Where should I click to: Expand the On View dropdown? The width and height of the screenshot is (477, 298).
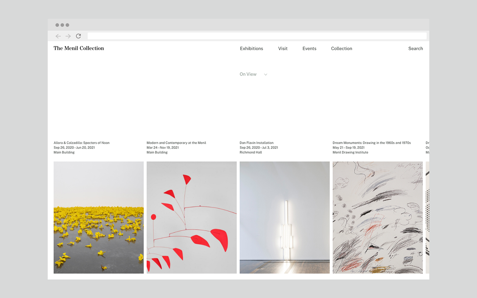point(253,74)
